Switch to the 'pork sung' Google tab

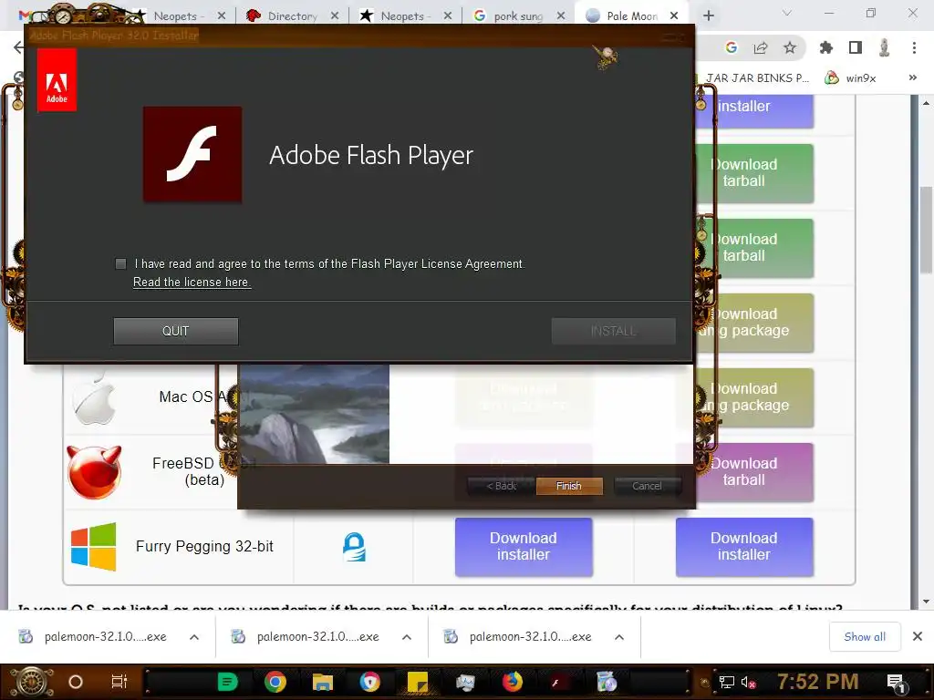[518, 16]
